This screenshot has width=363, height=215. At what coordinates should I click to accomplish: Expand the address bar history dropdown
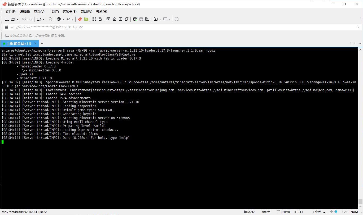point(359,27)
